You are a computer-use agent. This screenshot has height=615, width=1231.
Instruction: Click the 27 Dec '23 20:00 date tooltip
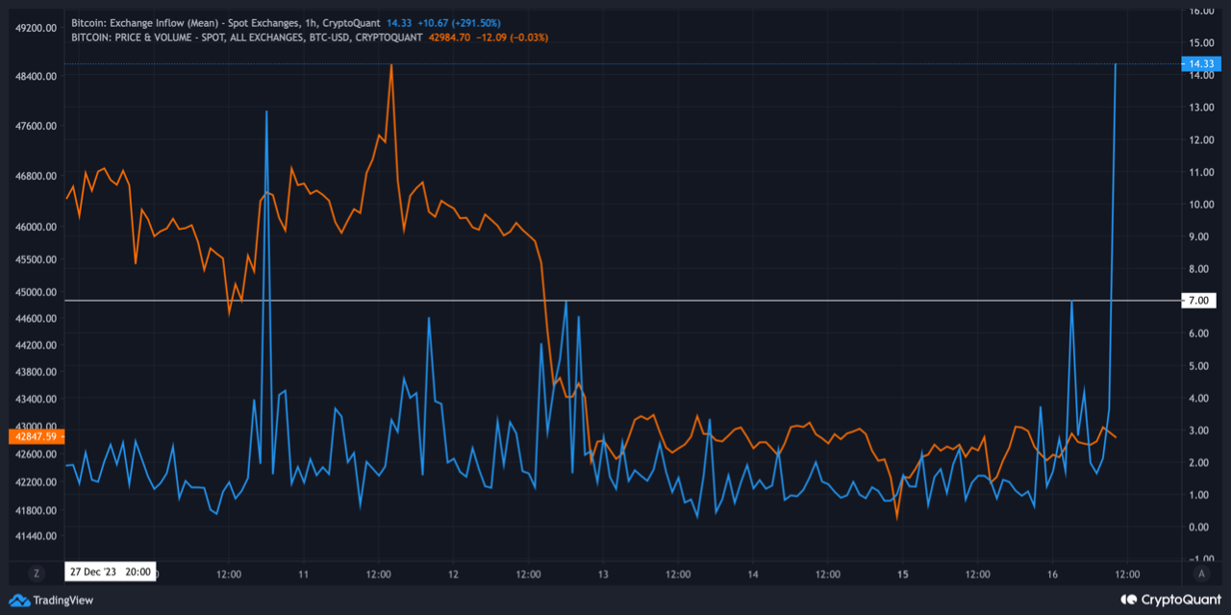(109, 571)
